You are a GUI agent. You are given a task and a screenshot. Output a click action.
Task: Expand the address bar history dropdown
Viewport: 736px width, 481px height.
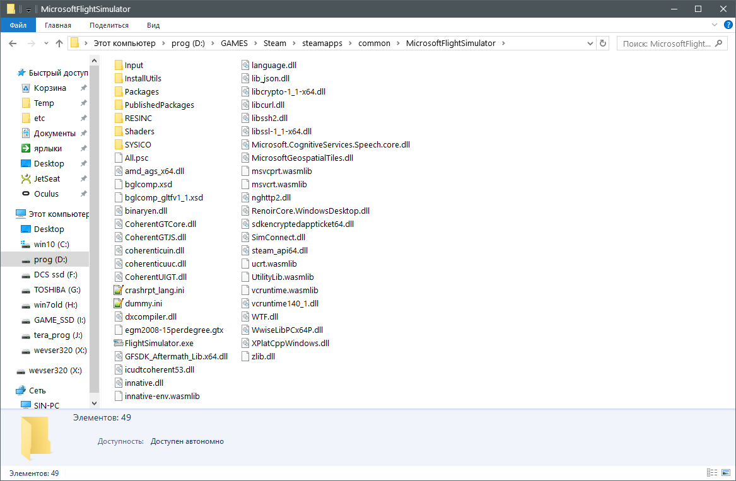(x=590, y=43)
